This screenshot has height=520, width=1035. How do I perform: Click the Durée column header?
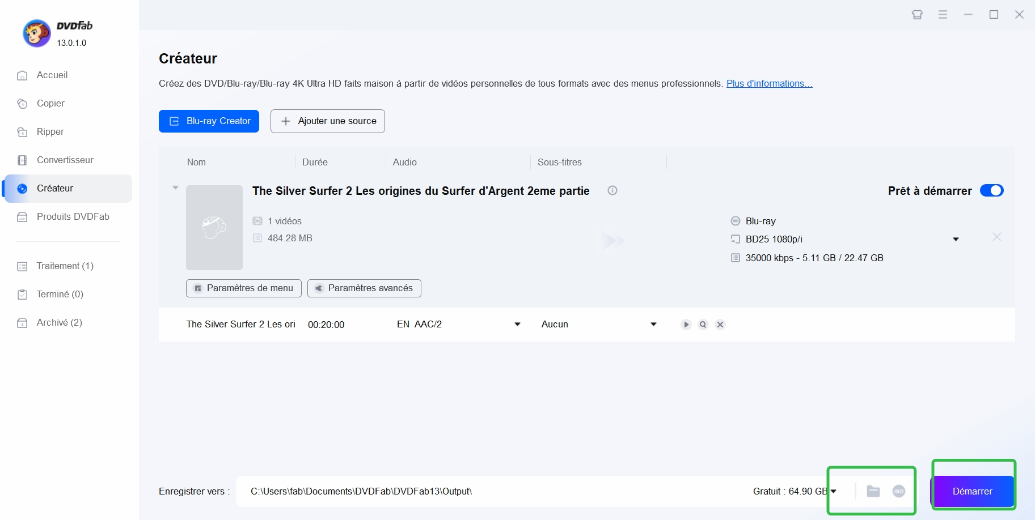pos(315,163)
